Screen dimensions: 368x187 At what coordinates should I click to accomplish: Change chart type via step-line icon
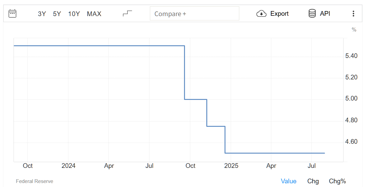point(127,14)
